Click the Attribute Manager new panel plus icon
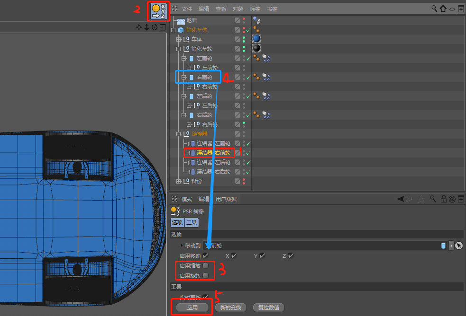Viewport: 466px width, 316px height. (461, 199)
